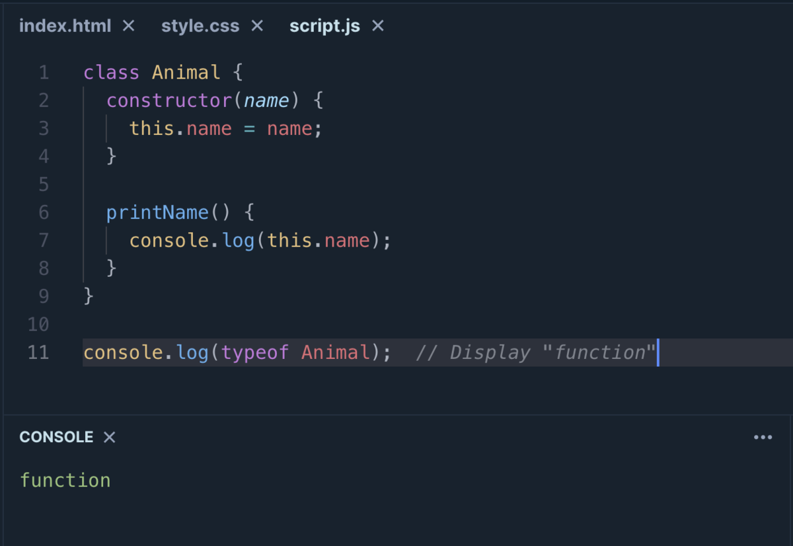
Task: Select the 'function' output in the console
Action: tap(65, 480)
